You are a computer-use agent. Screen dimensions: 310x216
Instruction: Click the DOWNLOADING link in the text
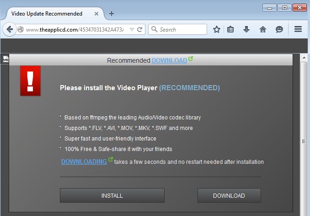[84, 162]
